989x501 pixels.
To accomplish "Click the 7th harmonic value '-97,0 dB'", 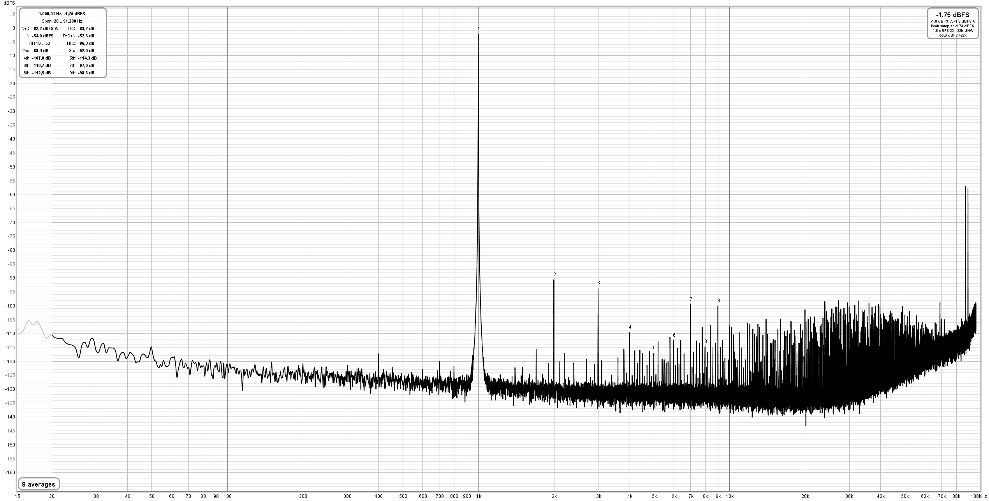I will coord(86,65).
